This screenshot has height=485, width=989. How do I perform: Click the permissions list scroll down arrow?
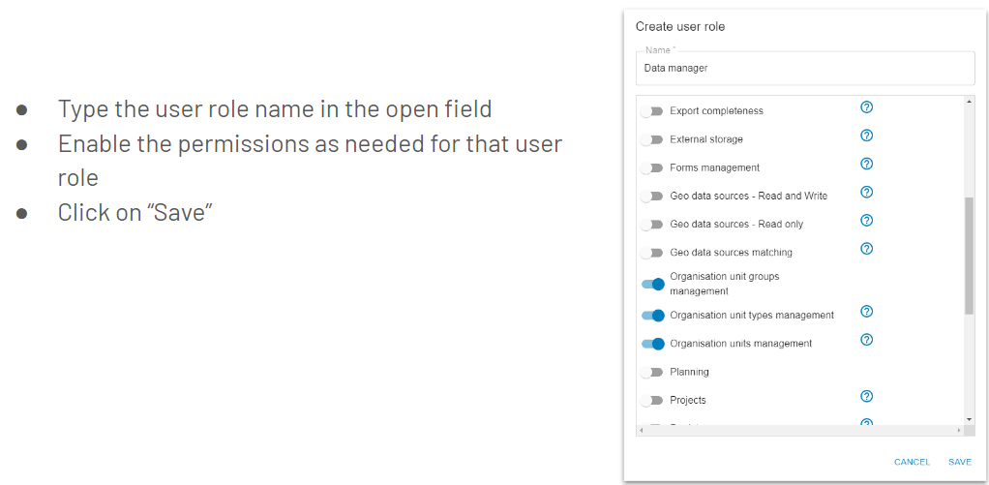click(x=970, y=419)
